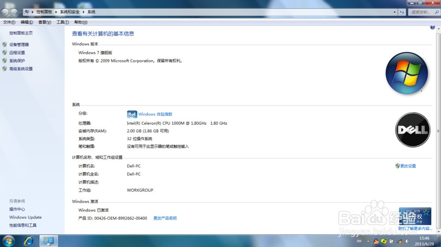Click the vertical scrollbar on the right

click(438, 131)
